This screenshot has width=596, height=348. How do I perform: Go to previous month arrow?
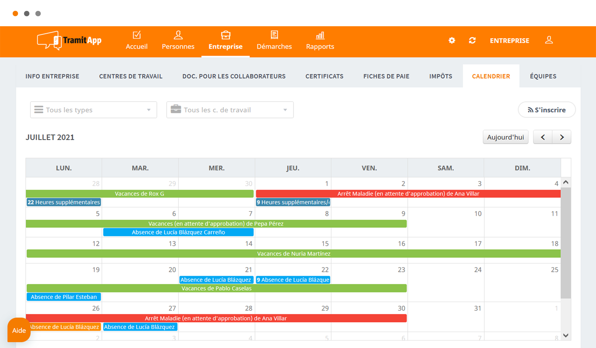tap(543, 137)
